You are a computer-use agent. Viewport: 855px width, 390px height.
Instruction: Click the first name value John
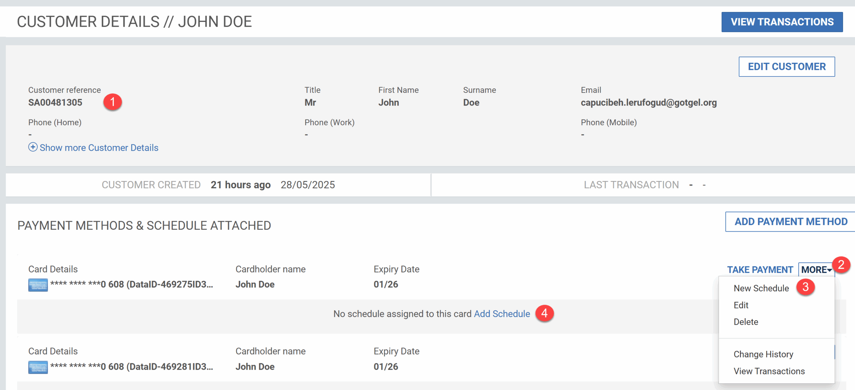point(388,103)
